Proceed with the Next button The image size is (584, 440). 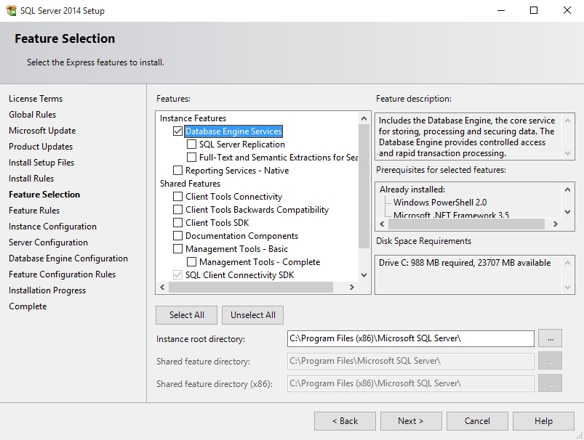pyautogui.click(x=410, y=421)
